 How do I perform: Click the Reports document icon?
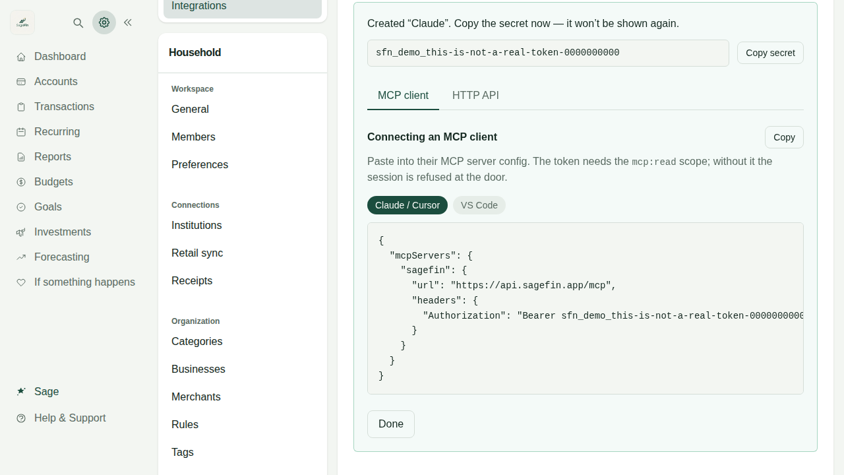tap(21, 157)
